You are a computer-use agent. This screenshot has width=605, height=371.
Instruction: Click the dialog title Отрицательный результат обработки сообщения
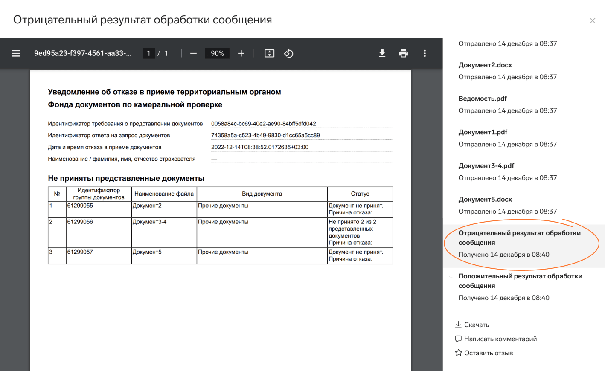(x=143, y=20)
